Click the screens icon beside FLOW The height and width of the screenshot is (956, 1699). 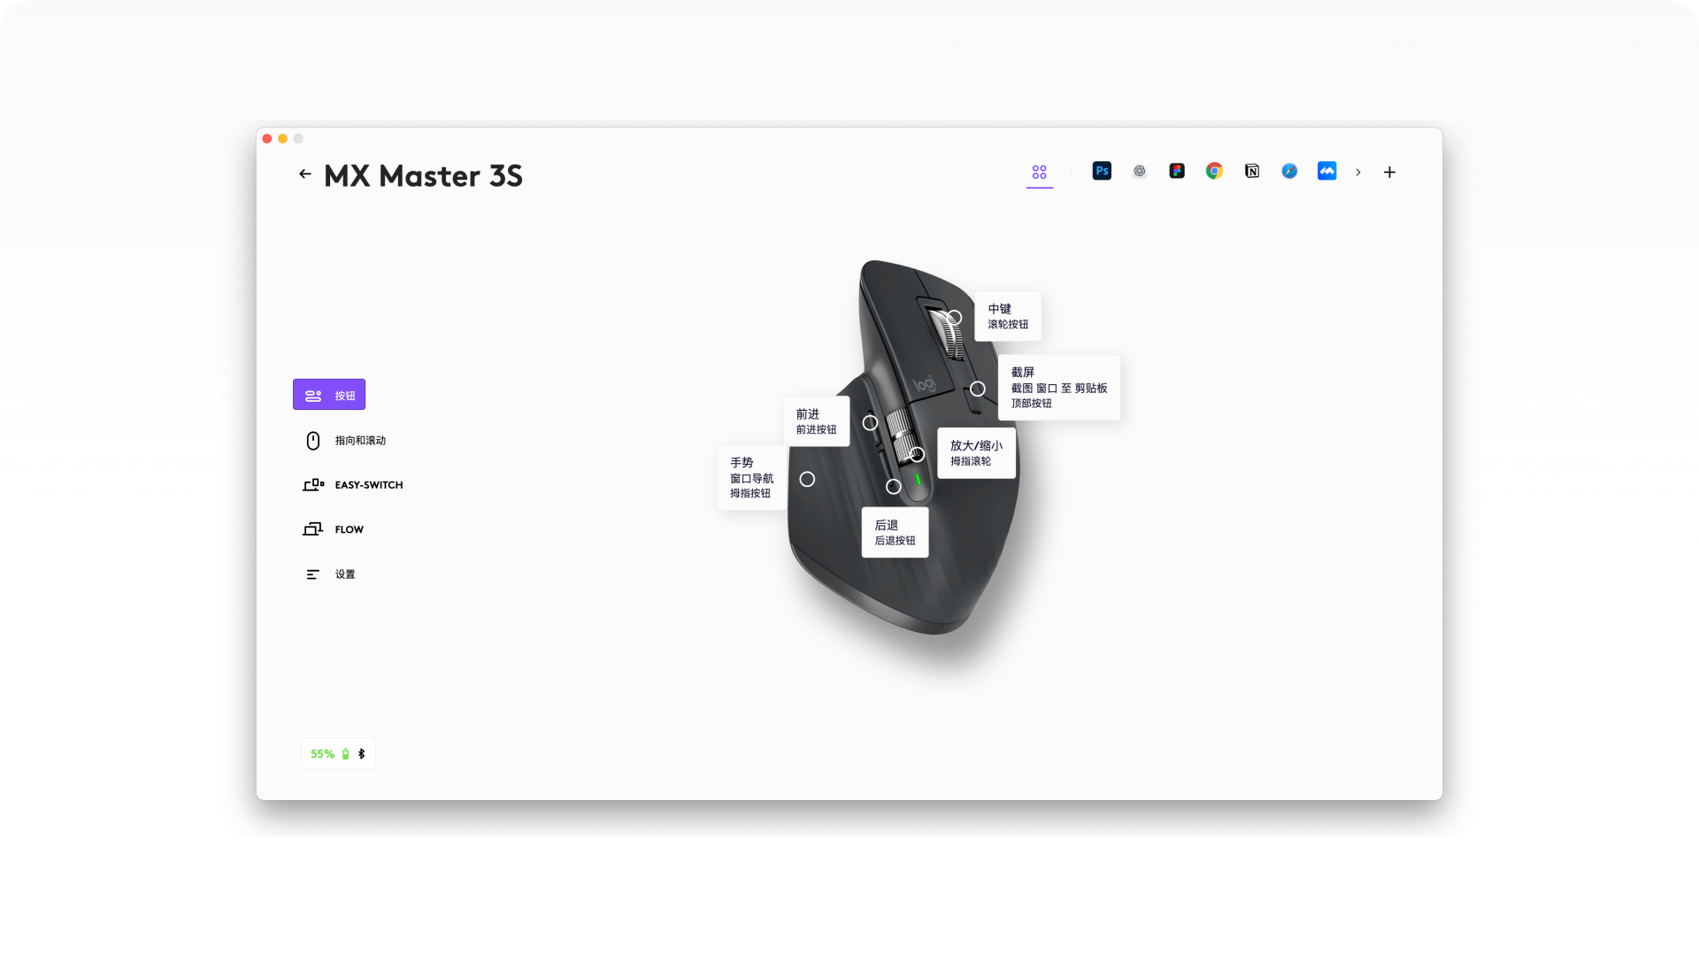pos(313,529)
